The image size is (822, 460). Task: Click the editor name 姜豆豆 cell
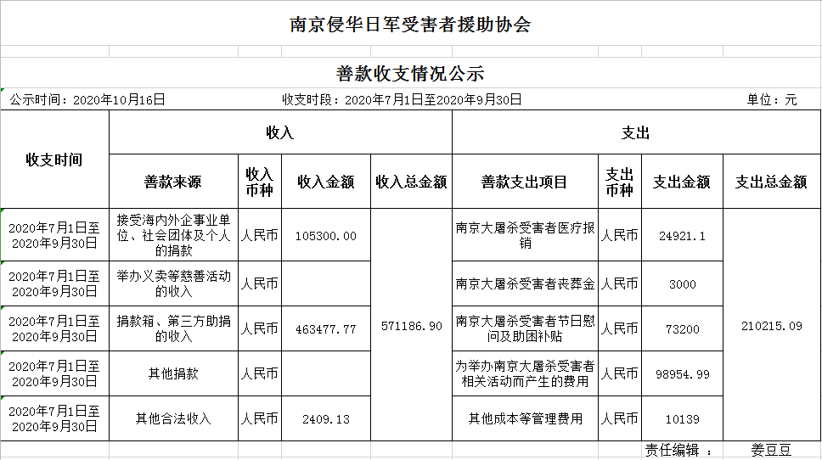pos(771,451)
